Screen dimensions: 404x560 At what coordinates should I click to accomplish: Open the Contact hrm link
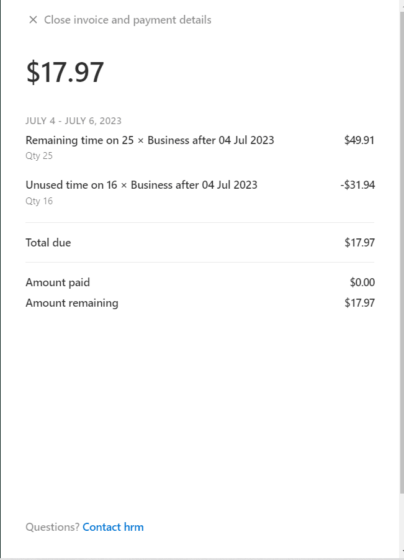pos(113,527)
